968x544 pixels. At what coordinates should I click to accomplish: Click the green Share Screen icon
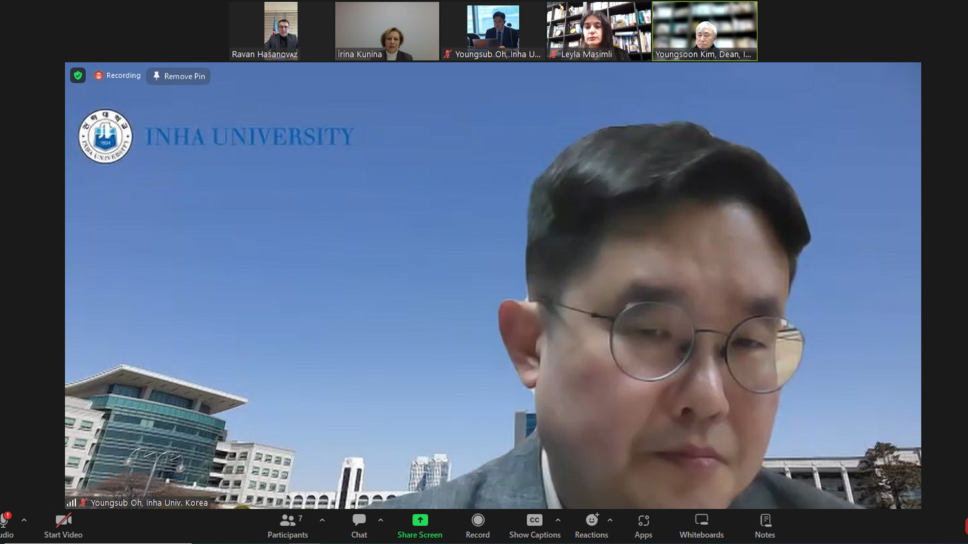click(419, 520)
